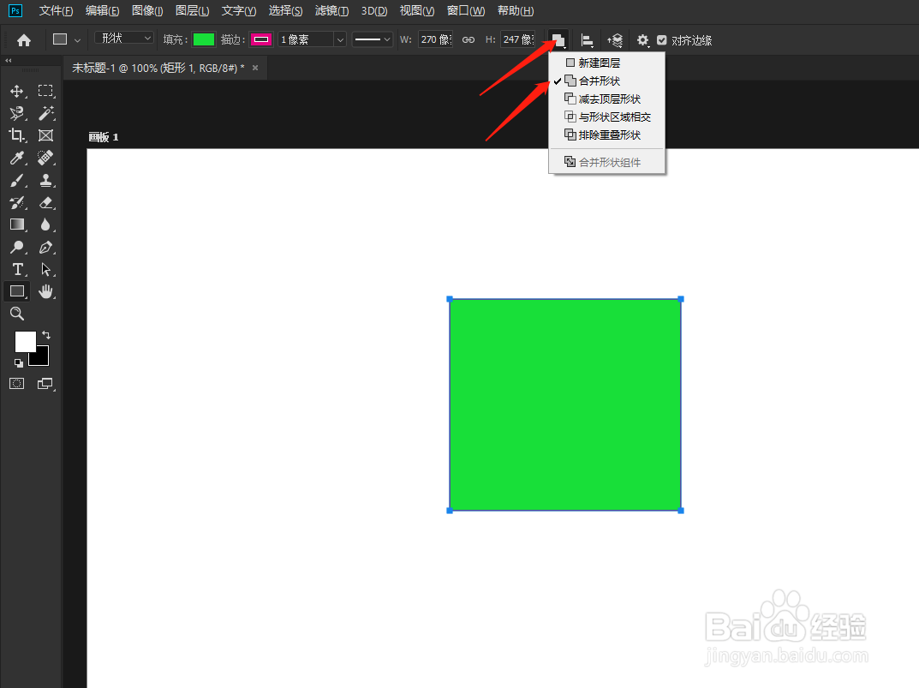
Task: Select the Rectangular Marquee tool
Action: [x=45, y=91]
